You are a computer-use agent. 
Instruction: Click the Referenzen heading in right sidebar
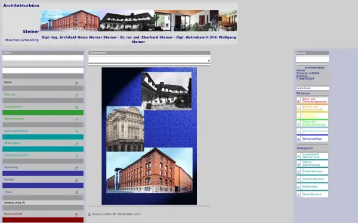(303, 93)
